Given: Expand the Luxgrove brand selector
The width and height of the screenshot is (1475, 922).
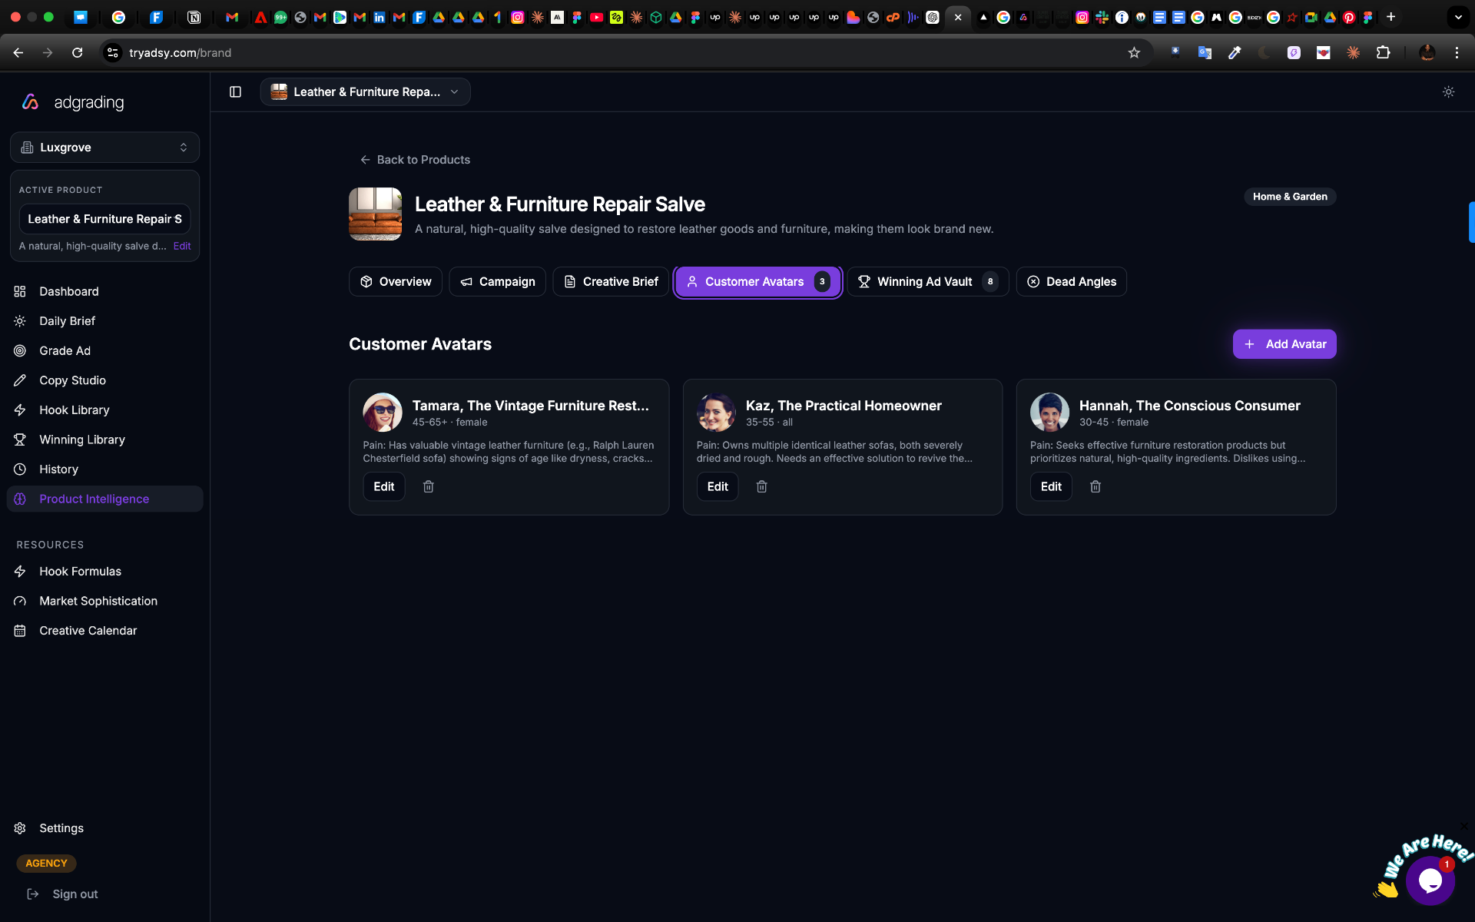Looking at the screenshot, I should click(105, 148).
